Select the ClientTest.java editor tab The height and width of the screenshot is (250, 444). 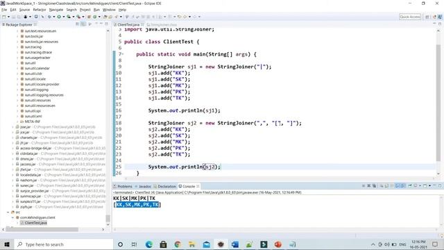tap(128, 25)
